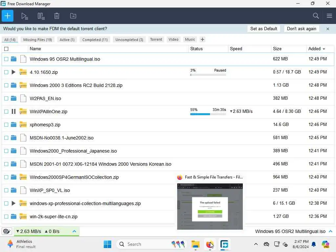Viewport: 336px width, 252px height.
Task: Show Completed (11) downloads
Action: click(95, 40)
